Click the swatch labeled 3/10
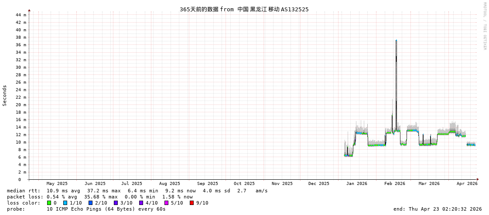This screenshot has width=489, height=215. click(116, 203)
